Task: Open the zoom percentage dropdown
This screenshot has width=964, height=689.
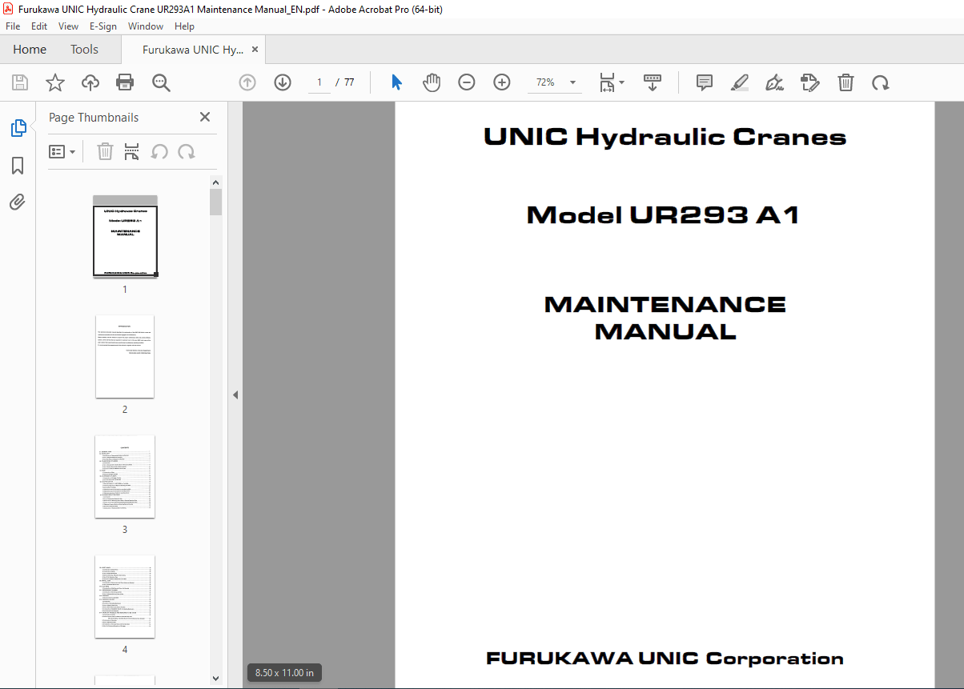Action: [572, 82]
